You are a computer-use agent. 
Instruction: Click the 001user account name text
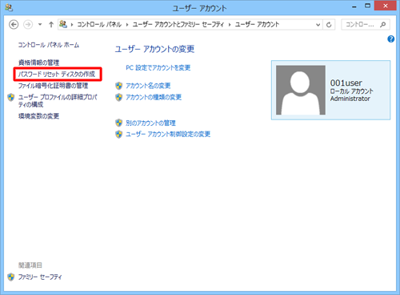coord(346,83)
